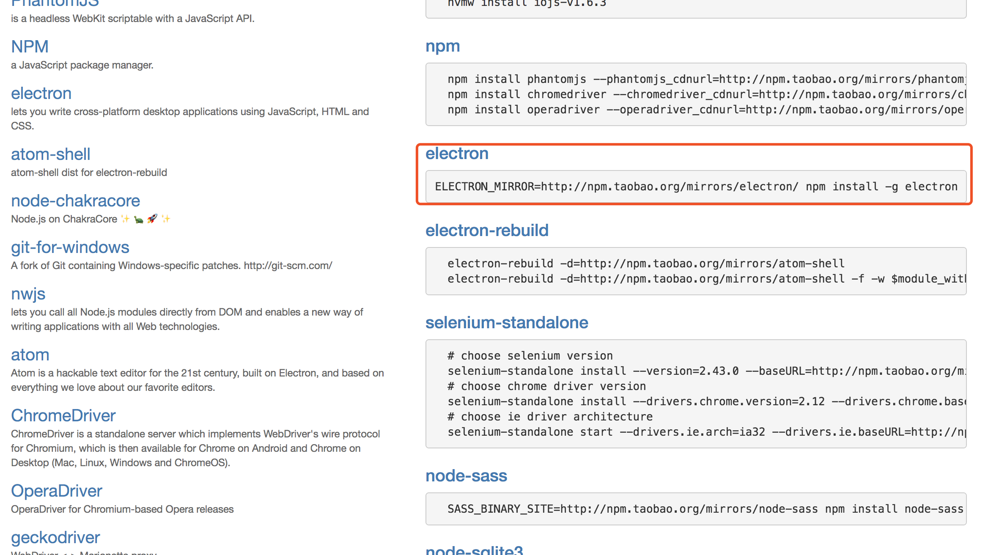The width and height of the screenshot is (999, 555).
Task: Click the npm install operadriver command line
Action: (x=707, y=110)
